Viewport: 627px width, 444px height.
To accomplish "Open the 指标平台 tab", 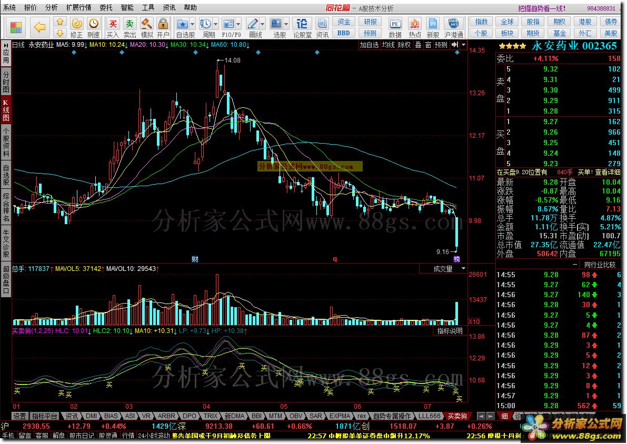I will point(44,416).
